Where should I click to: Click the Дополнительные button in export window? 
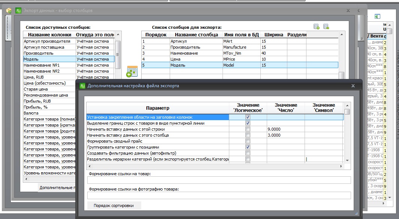tap(57, 188)
